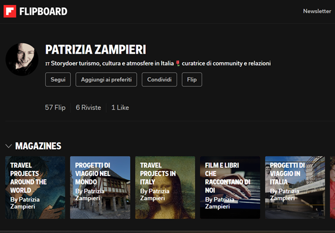Open Film e Libri che Raccontano magazine
This screenshot has height=233, width=335.
click(x=230, y=188)
